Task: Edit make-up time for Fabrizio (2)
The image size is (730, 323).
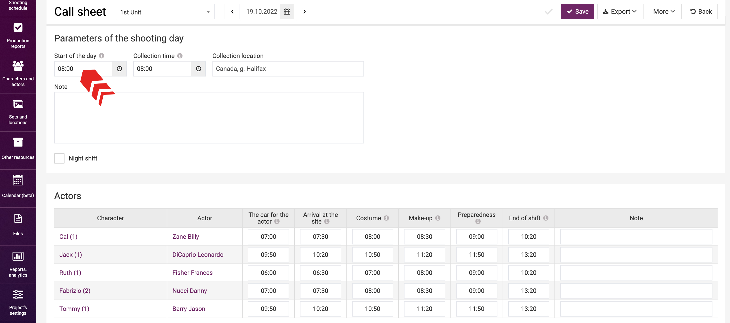Action: 424,291
